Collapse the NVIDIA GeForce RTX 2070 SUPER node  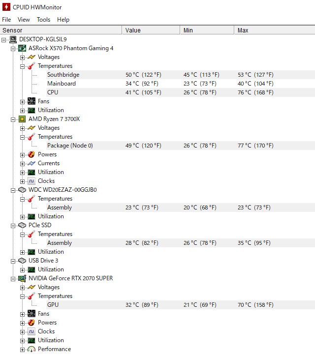(13, 279)
